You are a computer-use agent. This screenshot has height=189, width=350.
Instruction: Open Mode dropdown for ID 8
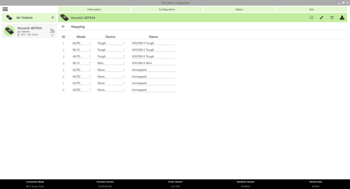pos(81,90)
